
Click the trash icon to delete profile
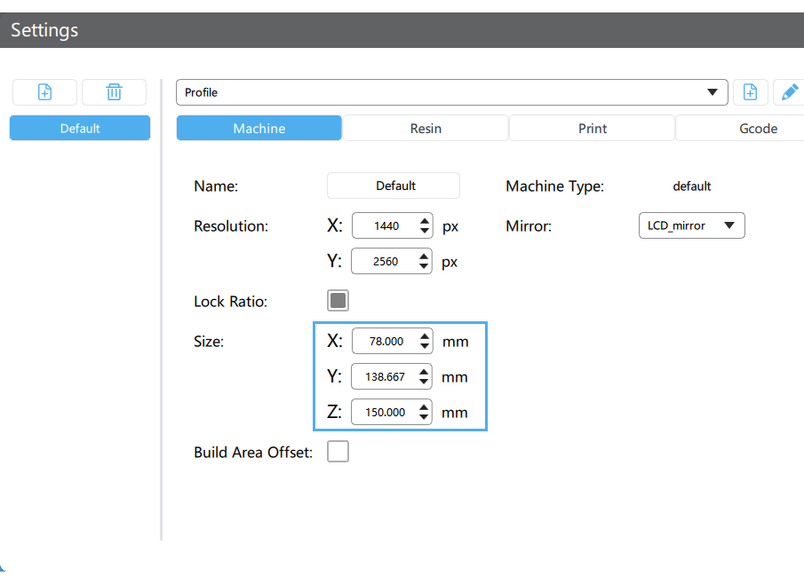pyautogui.click(x=114, y=91)
